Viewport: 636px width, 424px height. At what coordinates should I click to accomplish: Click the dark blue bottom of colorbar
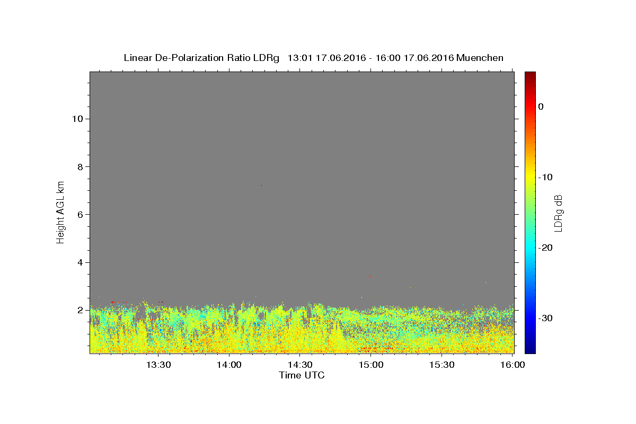530,349
